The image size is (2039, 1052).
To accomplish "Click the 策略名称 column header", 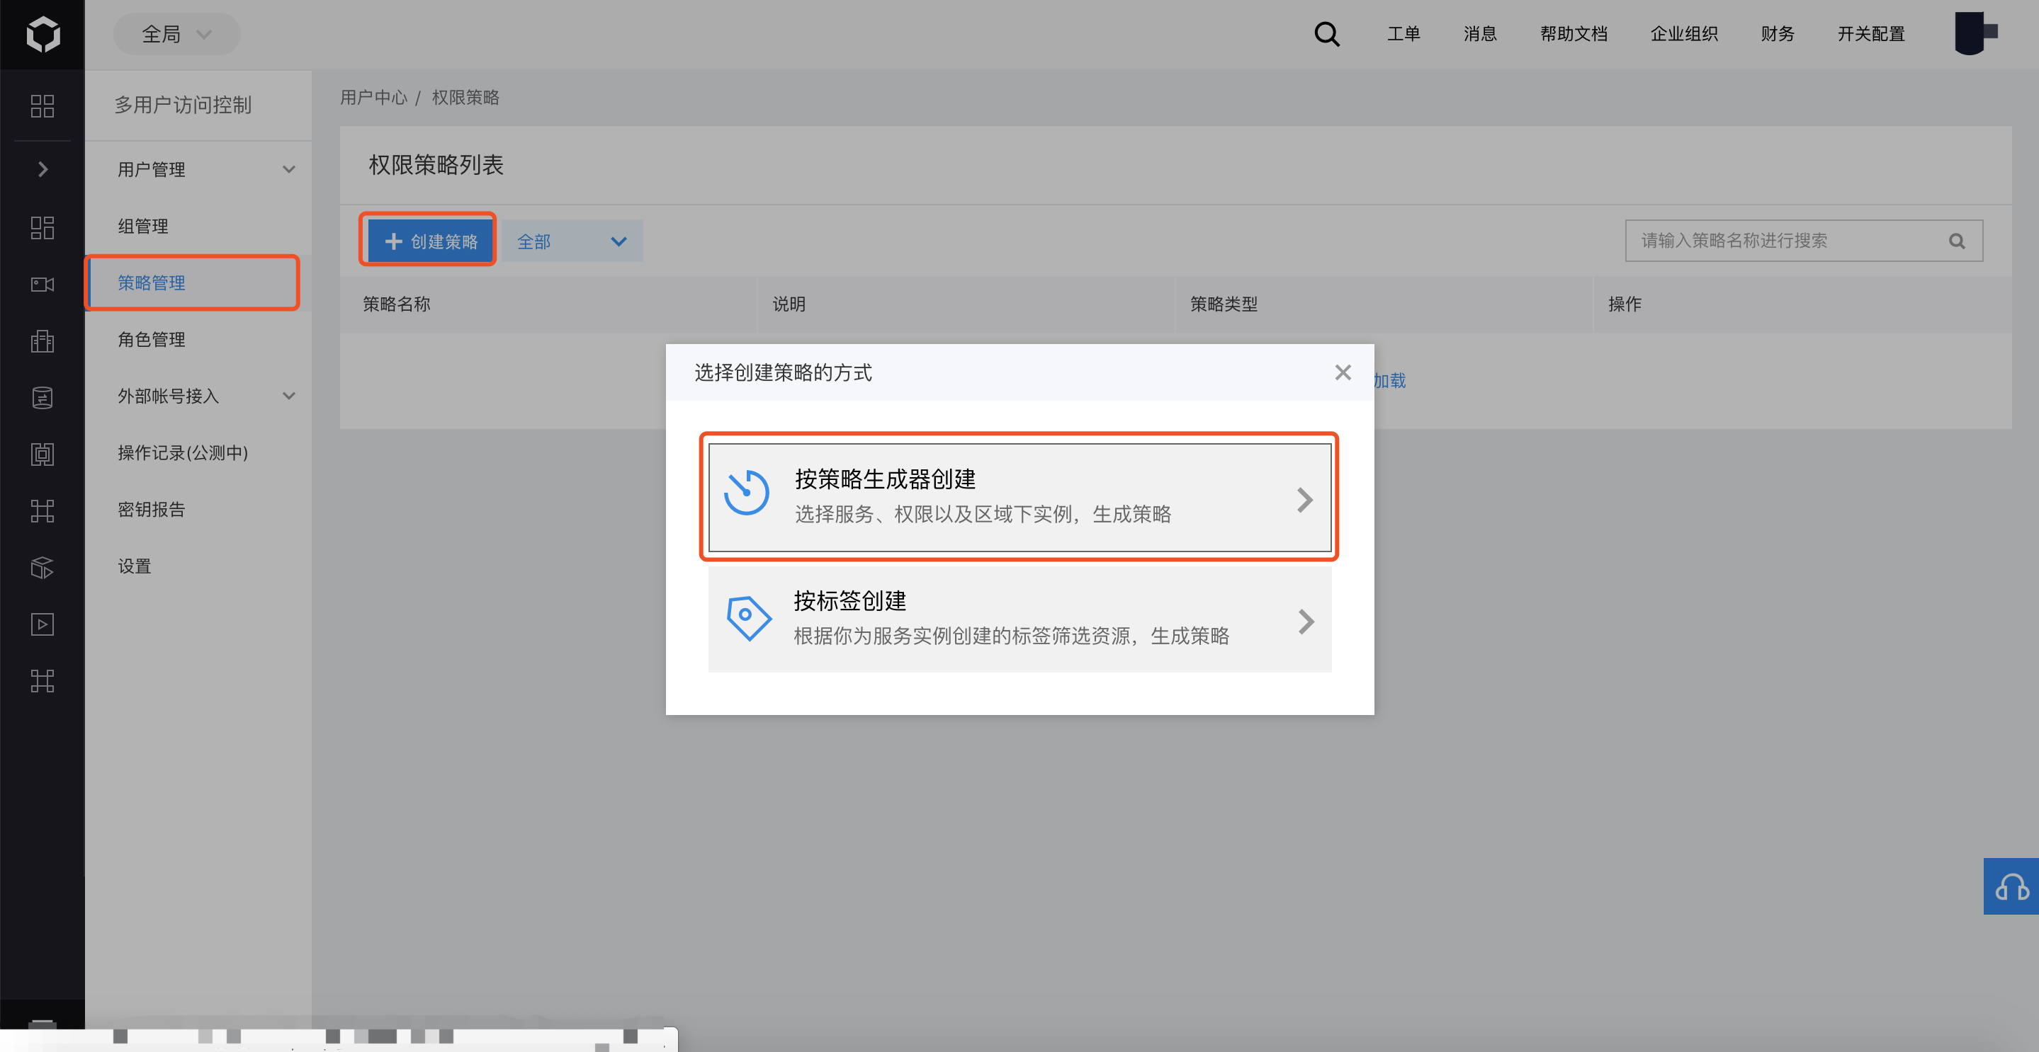I will [x=397, y=304].
